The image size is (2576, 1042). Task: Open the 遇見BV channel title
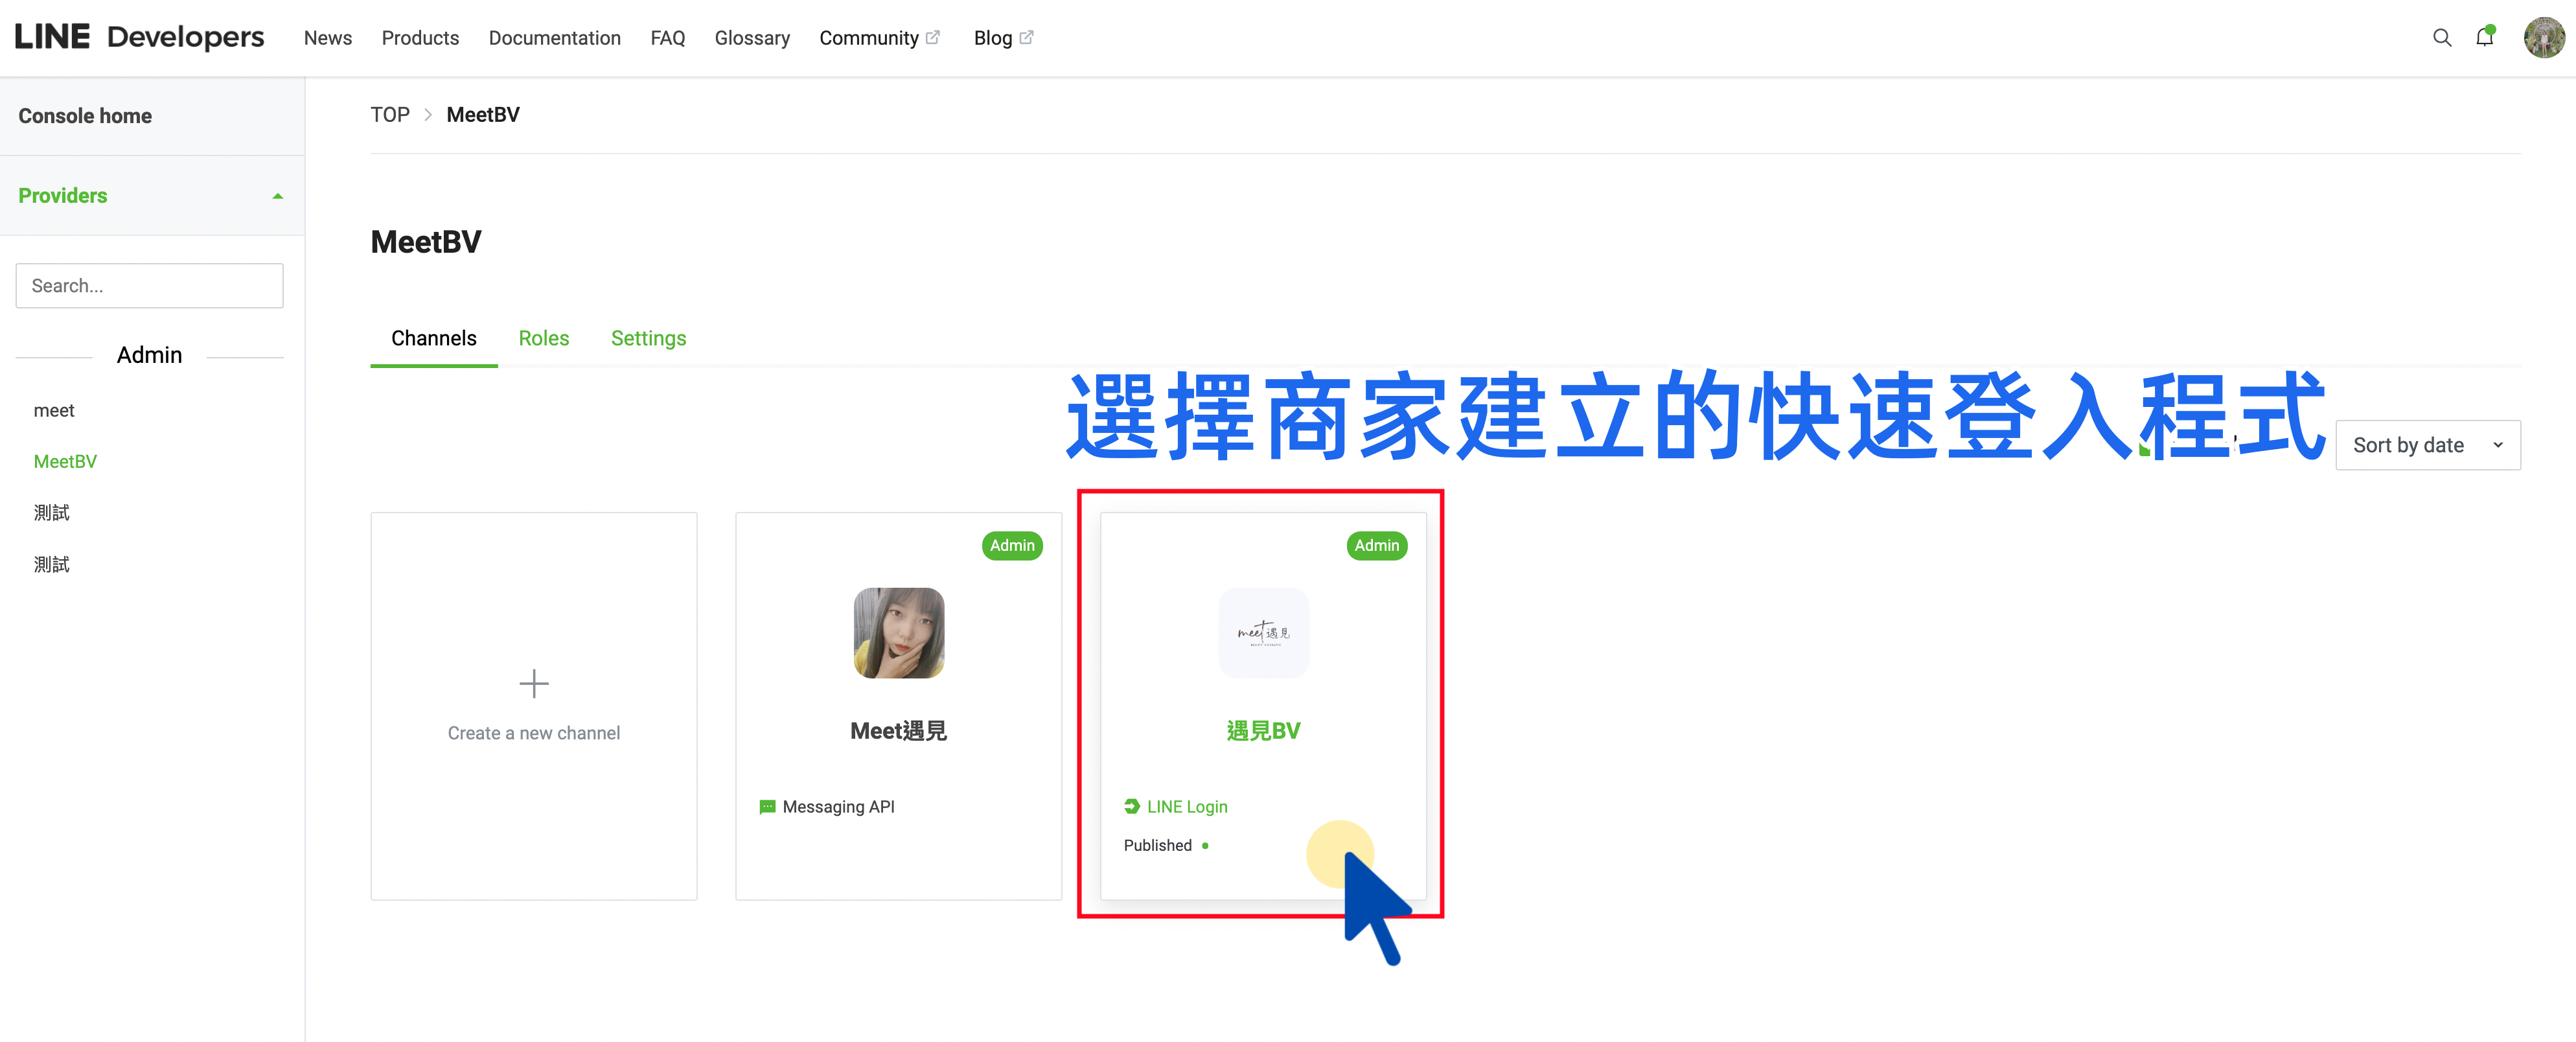tap(1263, 731)
